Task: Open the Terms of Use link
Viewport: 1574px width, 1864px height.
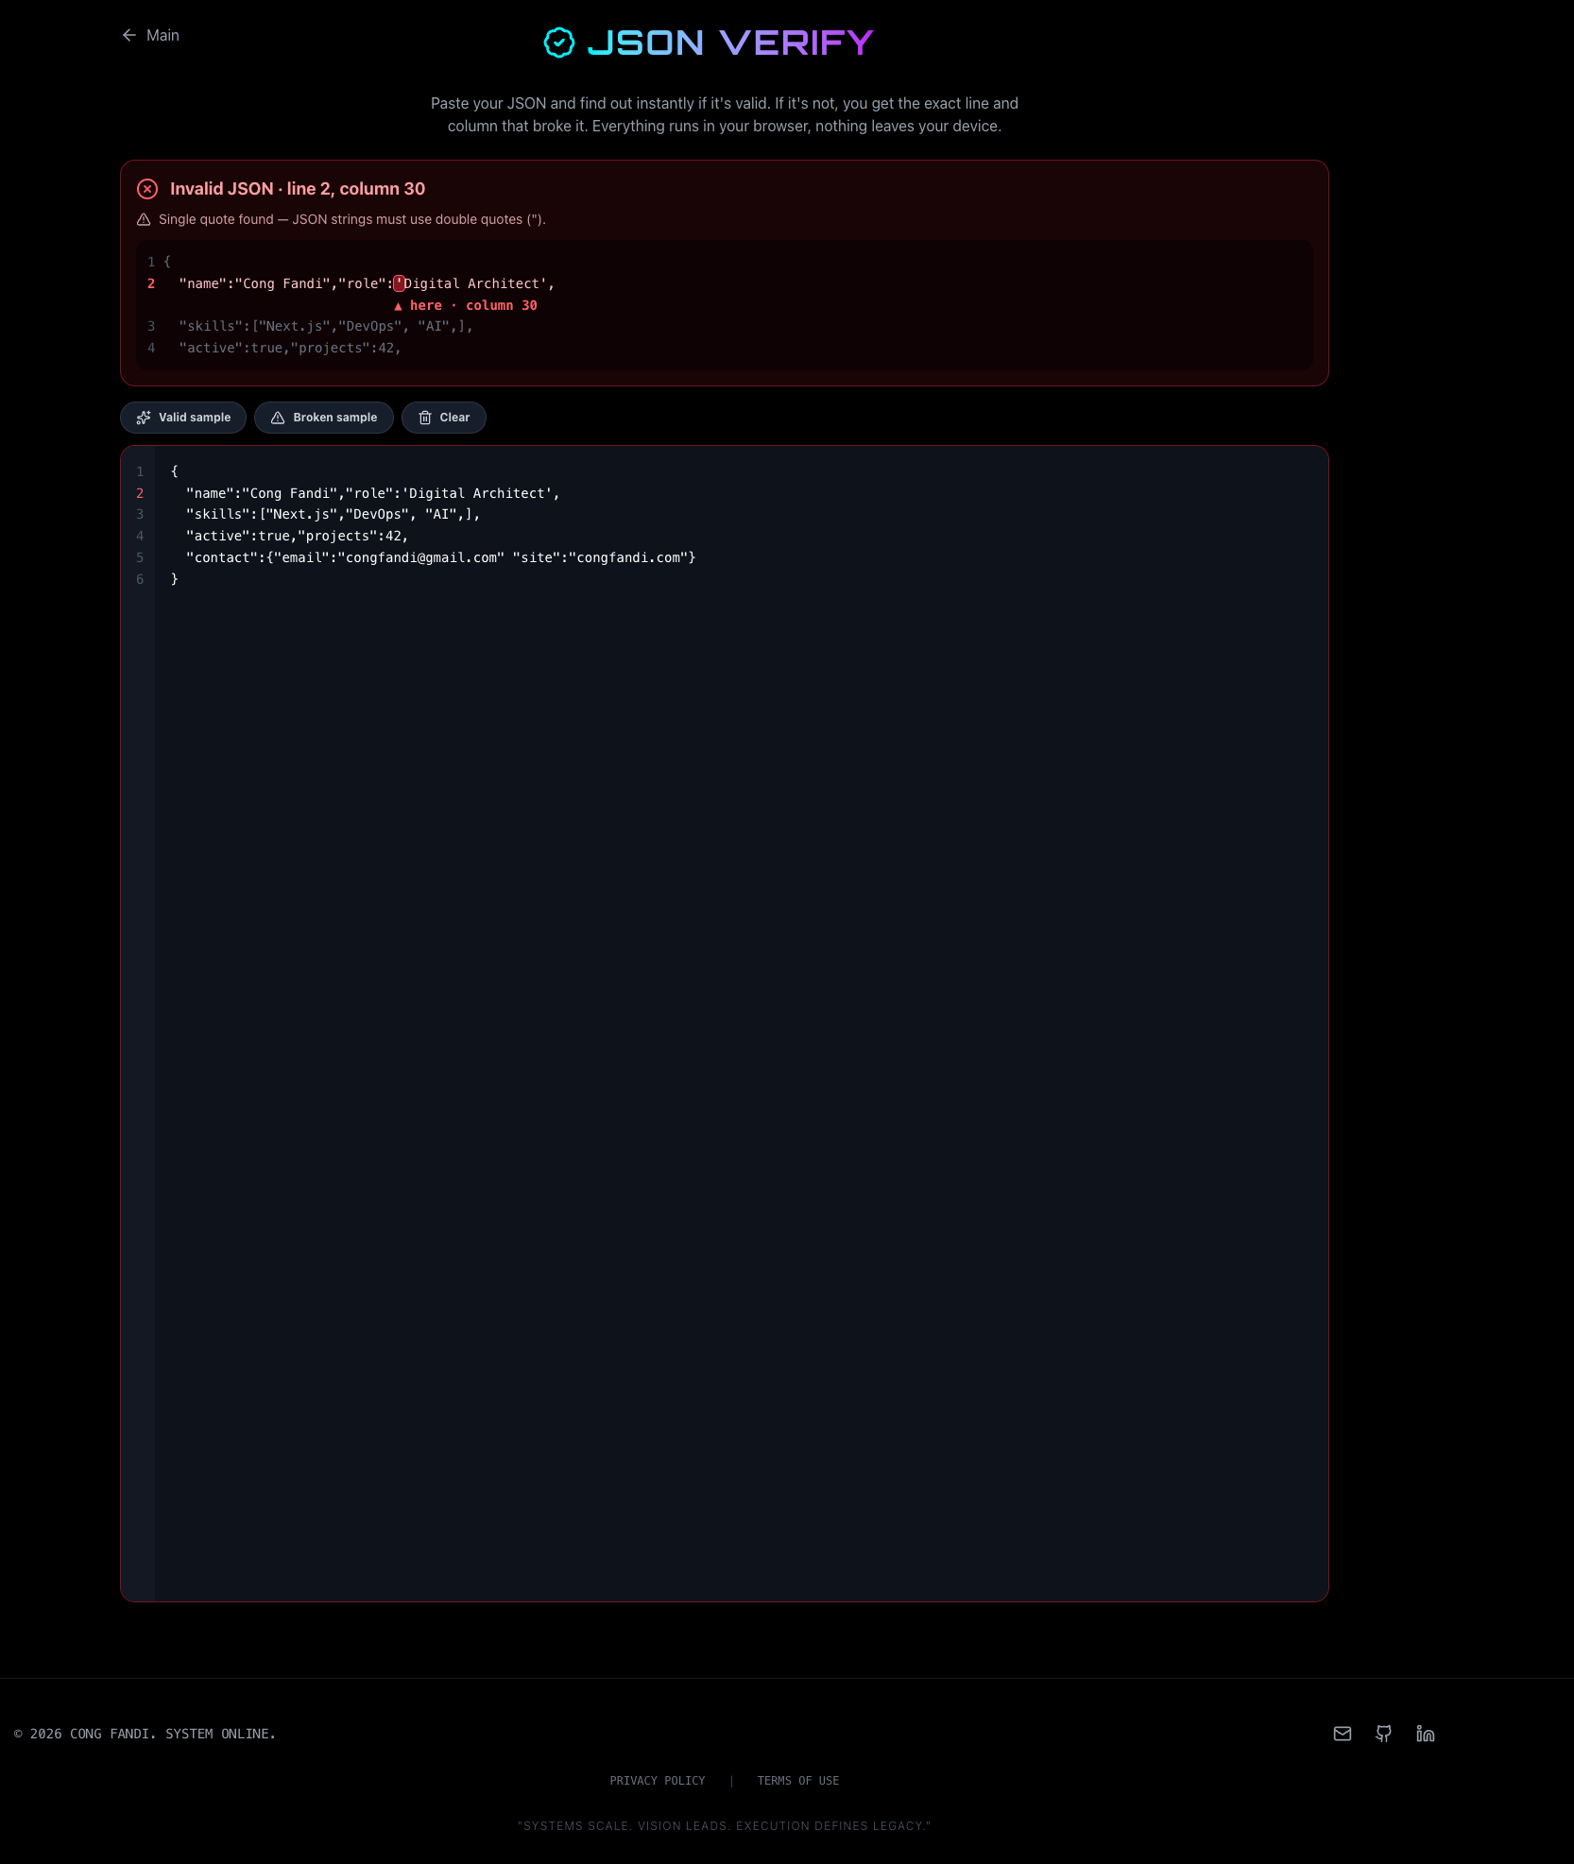Action: [x=798, y=1781]
